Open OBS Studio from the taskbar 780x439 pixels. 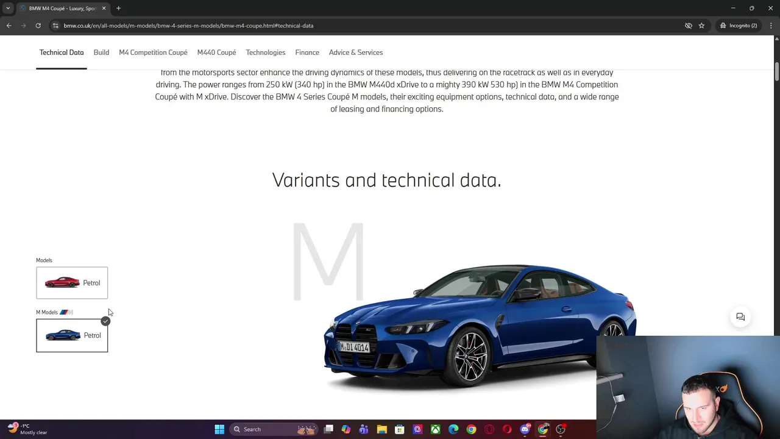561,429
